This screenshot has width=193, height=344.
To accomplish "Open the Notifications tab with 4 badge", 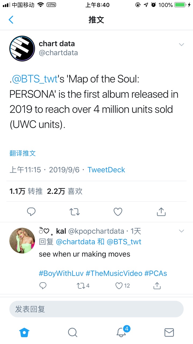I will coord(121,332).
